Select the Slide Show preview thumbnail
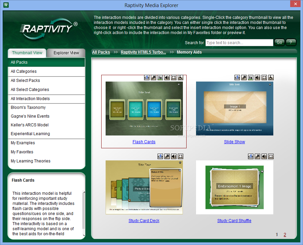This screenshot has height=245, width=303. pyautogui.click(x=235, y=109)
